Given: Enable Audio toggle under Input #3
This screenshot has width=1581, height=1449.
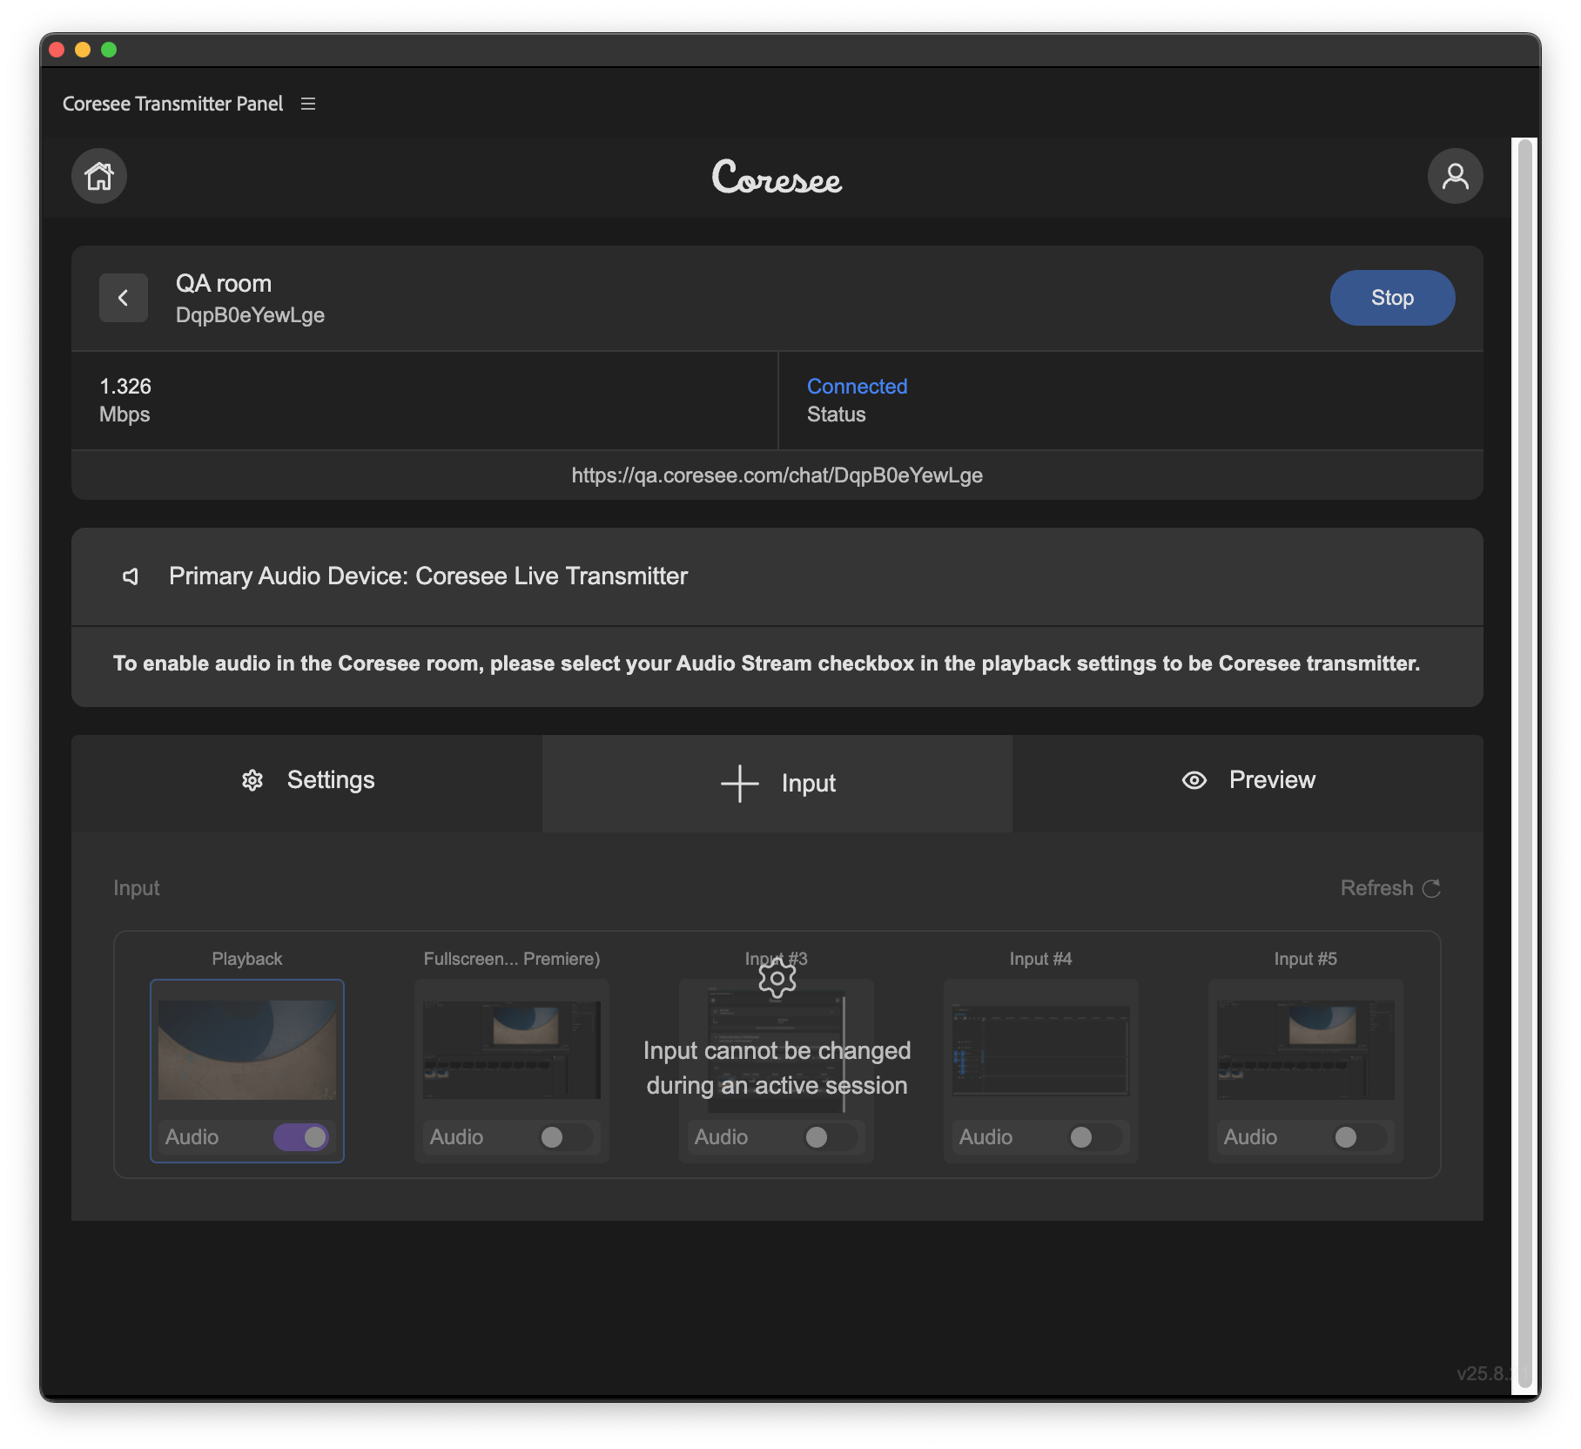Looking at the screenshot, I should 831,1137.
